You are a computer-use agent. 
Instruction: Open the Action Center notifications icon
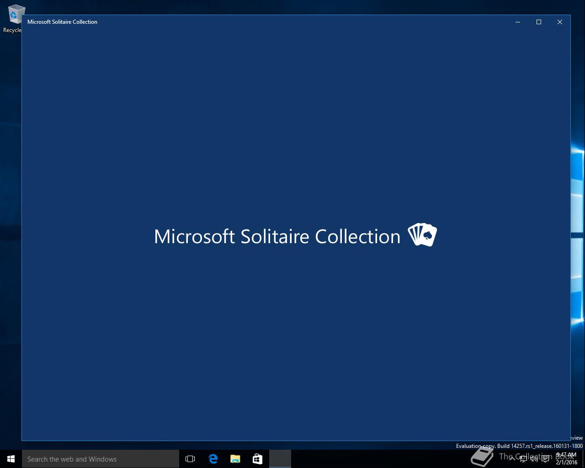(545, 459)
